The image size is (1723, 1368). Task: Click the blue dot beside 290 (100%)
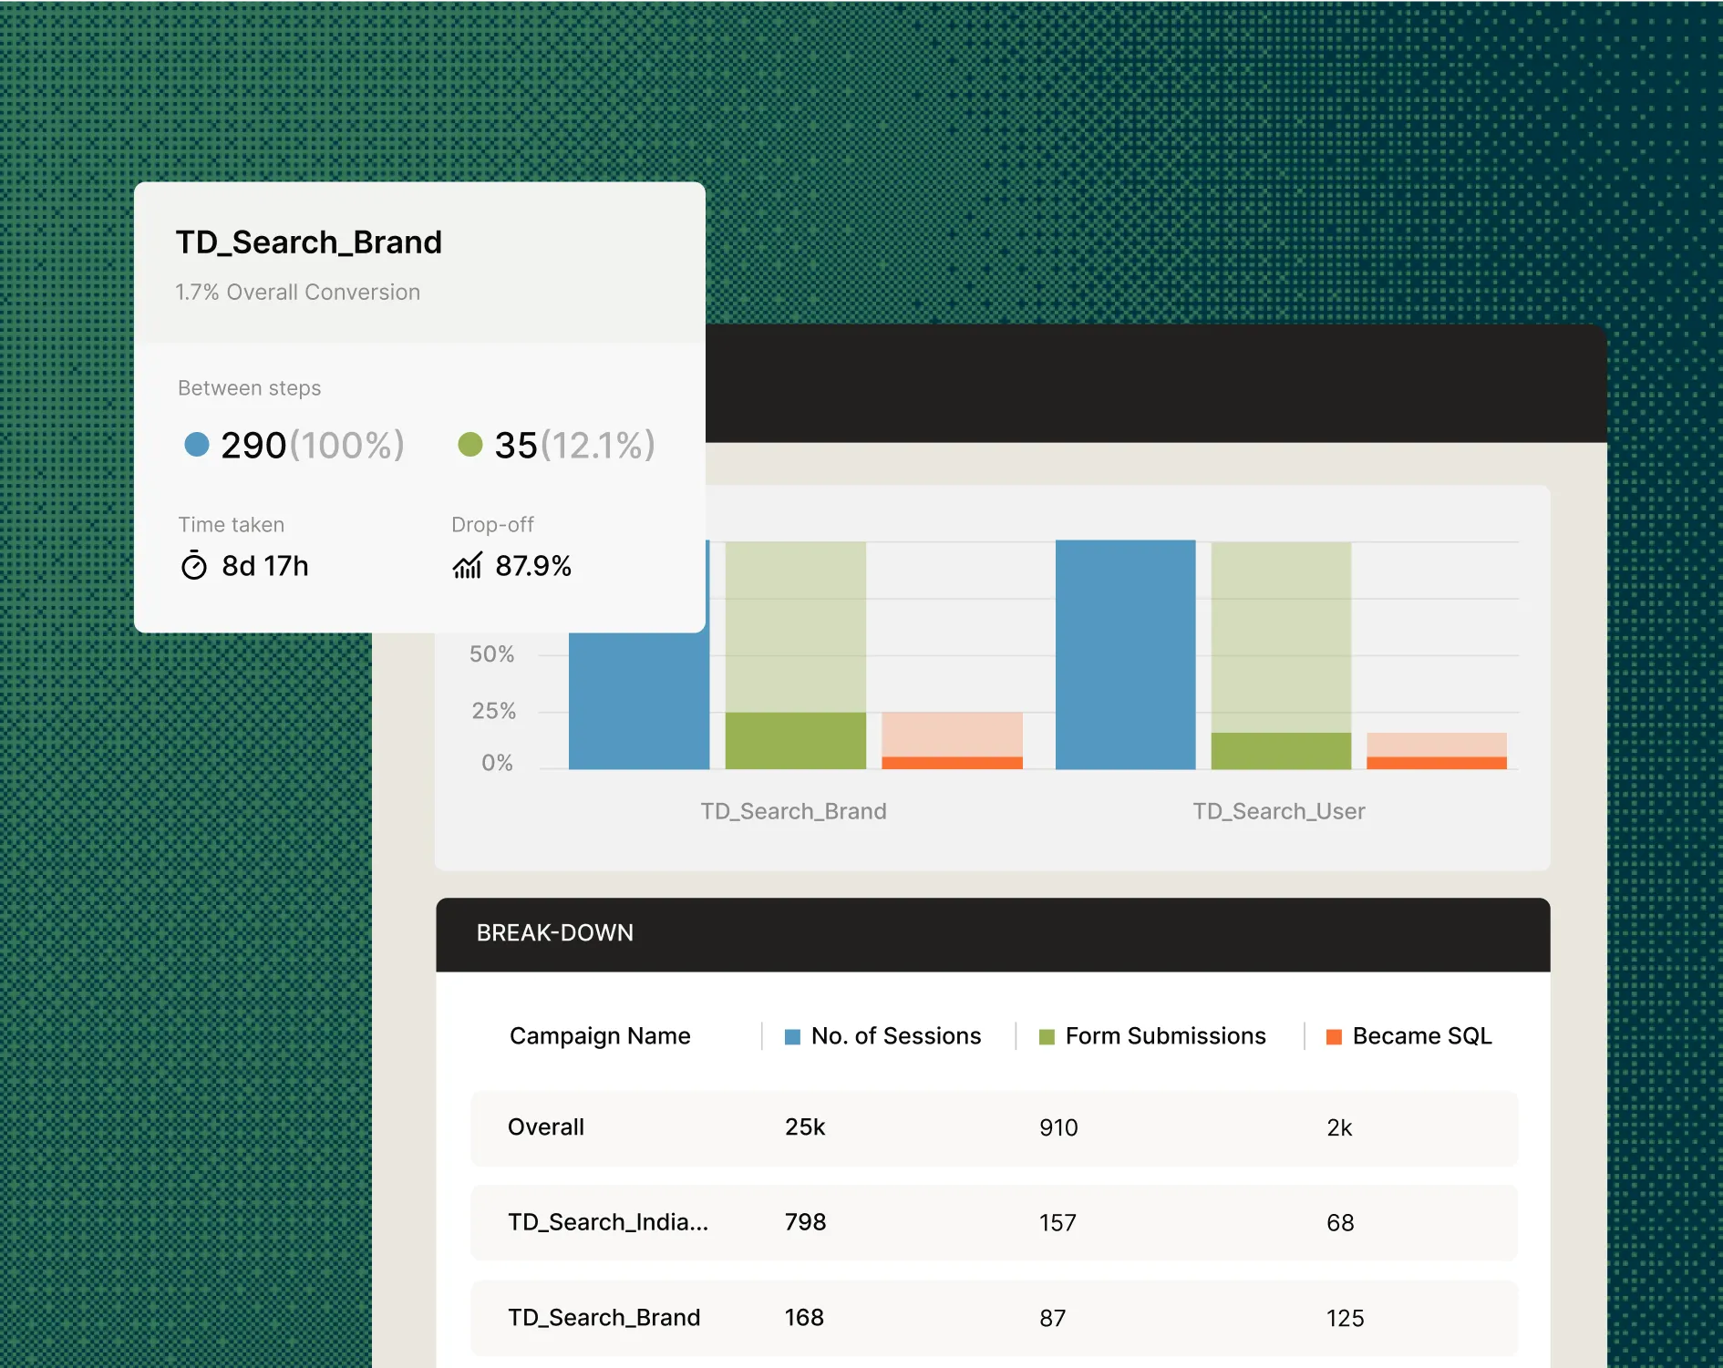coord(197,446)
